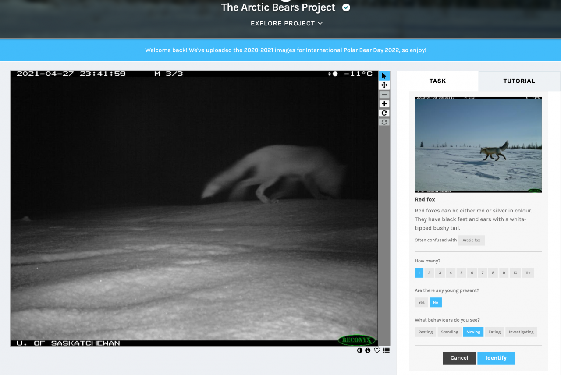Image resolution: width=561 pixels, height=375 pixels.
Task: Click the red fox example photo
Action: click(x=478, y=145)
